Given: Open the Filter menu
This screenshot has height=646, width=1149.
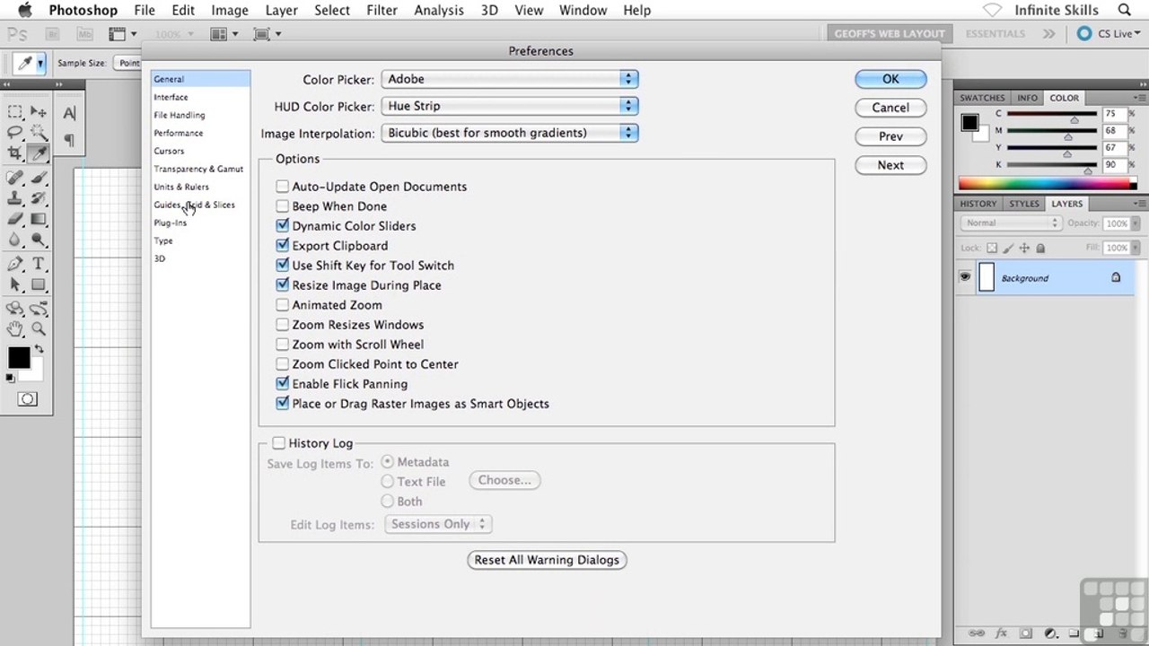Looking at the screenshot, I should (x=382, y=10).
